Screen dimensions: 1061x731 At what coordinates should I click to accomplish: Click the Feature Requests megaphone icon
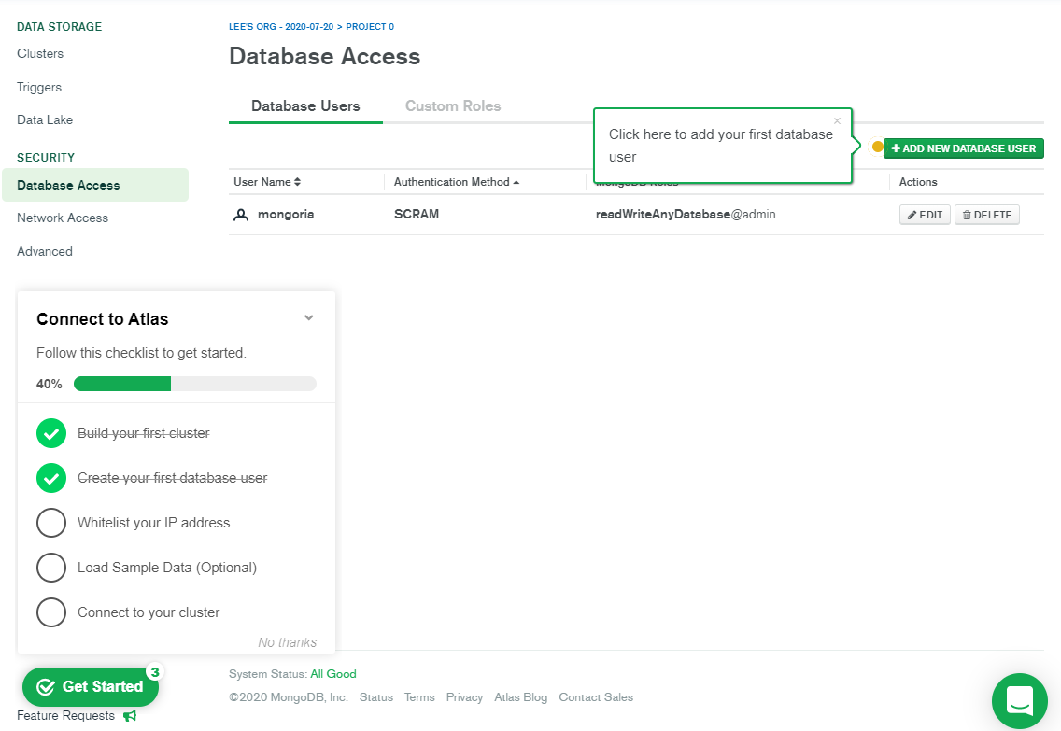[x=130, y=715]
